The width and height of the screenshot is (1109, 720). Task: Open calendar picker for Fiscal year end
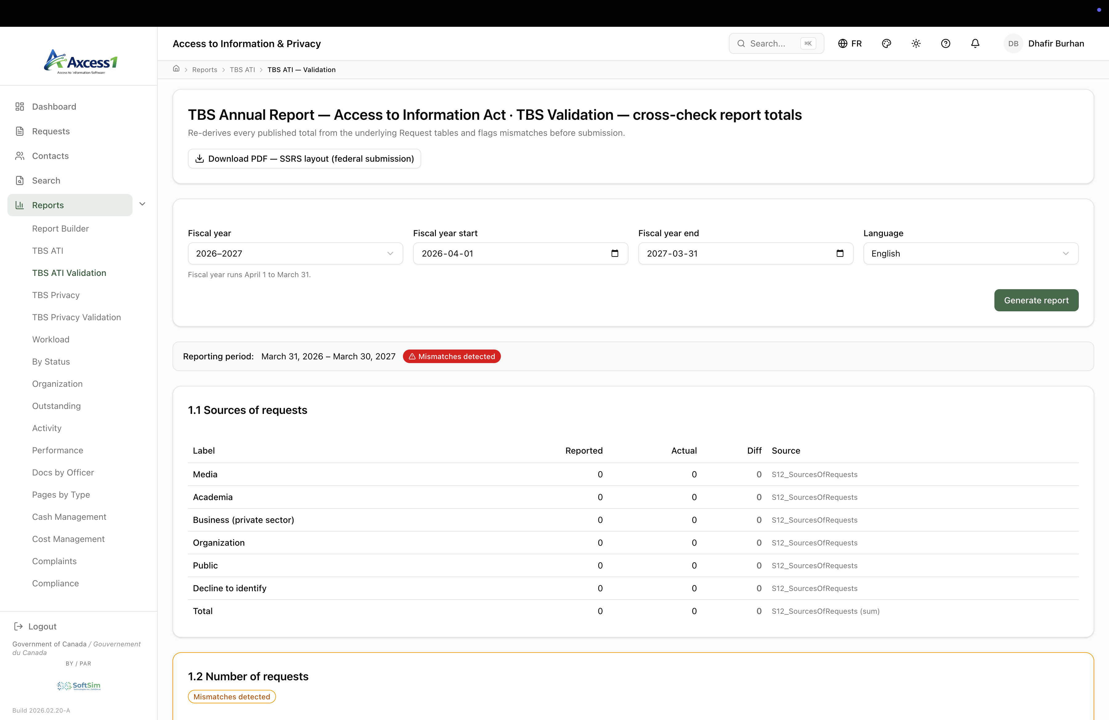click(840, 253)
